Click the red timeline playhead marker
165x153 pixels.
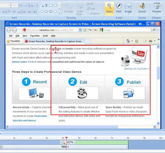tap(66, 138)
